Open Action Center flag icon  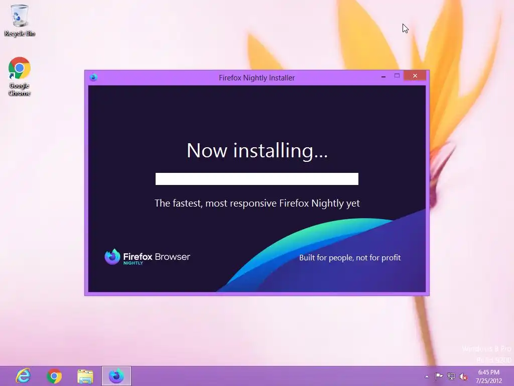pos(439,376)
